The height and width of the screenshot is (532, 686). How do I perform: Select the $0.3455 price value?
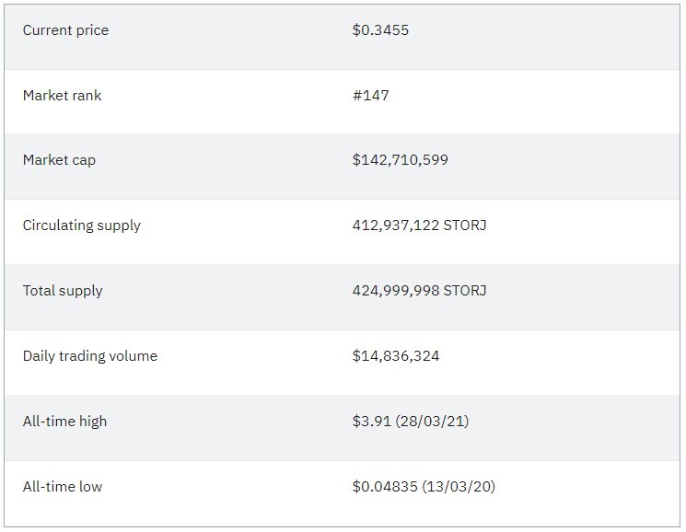380,29
